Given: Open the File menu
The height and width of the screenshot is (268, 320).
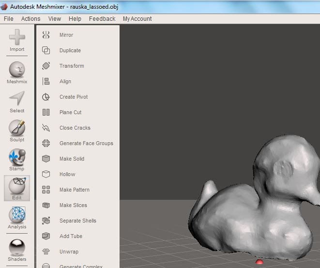Looking at the screenshot, I should [9, 19].
